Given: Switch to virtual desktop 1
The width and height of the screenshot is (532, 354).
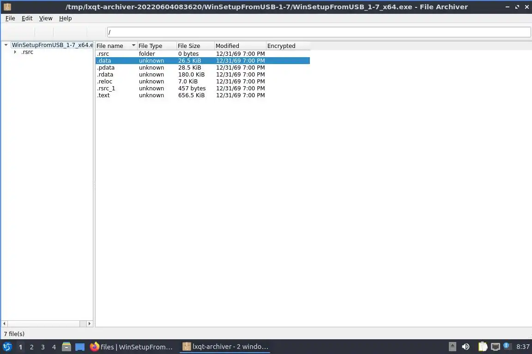Looking at the screenshot, I should tap(20, 347).
